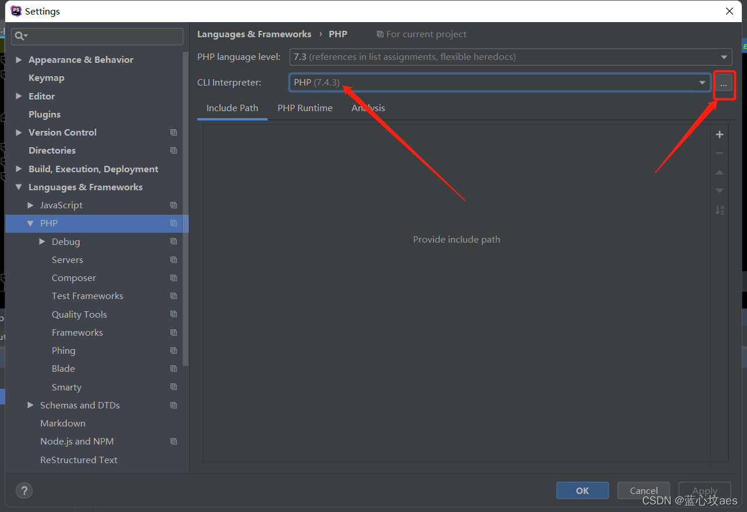This screenshot has width=747, height=512.
Task: Click the project-level icon beside Blade
Action: (x=173, y=369)
